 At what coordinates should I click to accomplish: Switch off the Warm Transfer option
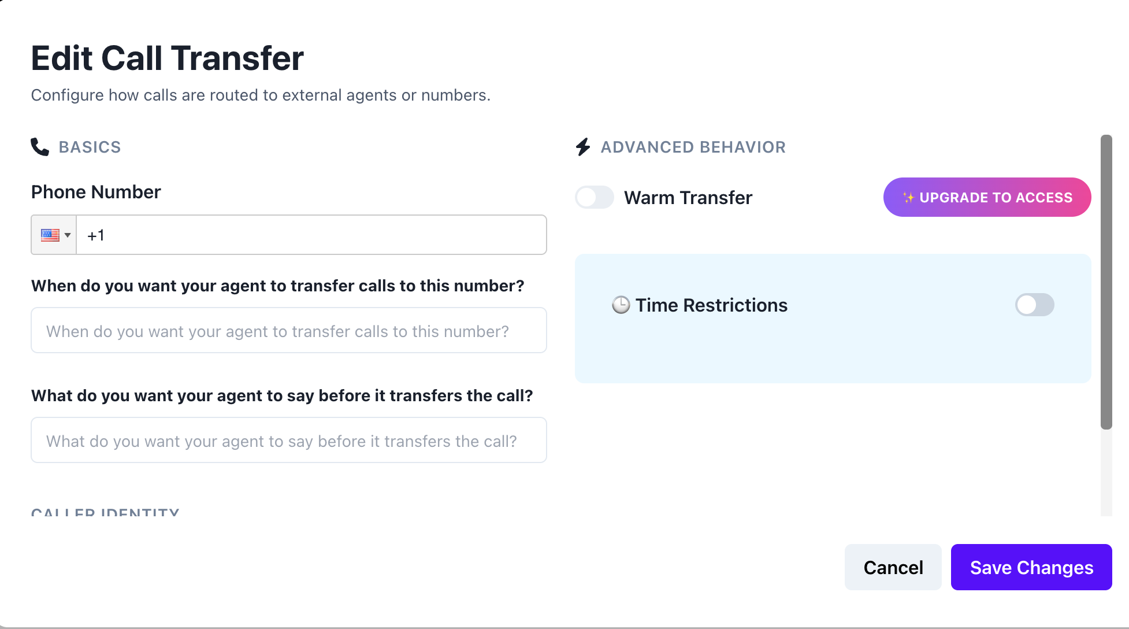595,197
